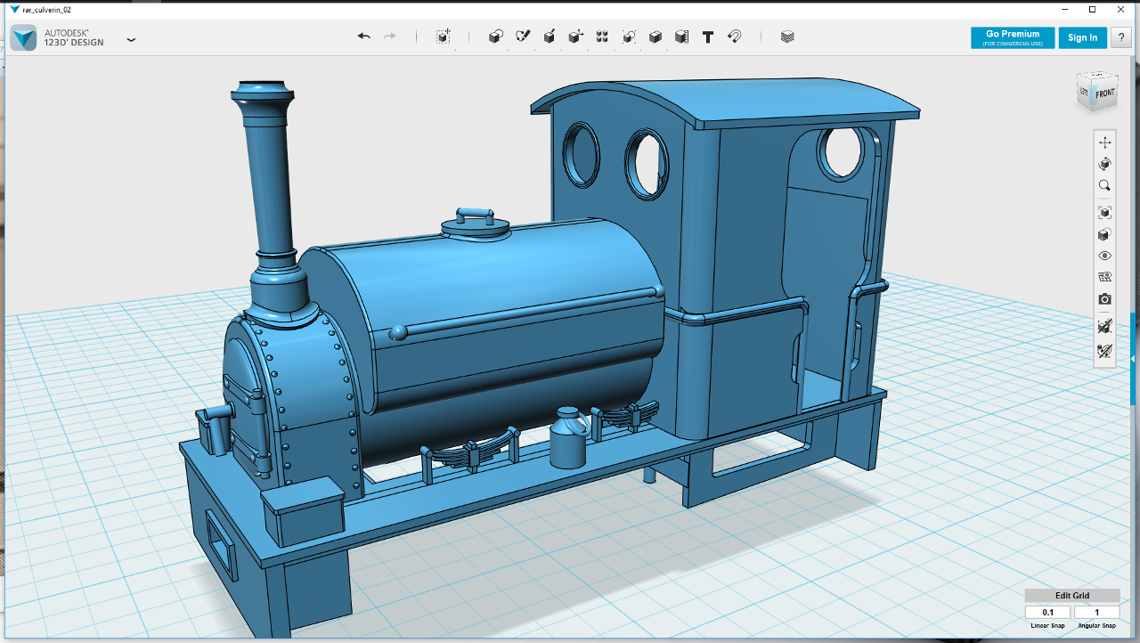This screenshot has width=1140, height=643.
Task: Click the Sign In button
Action: pyautogui.click(x=1082, y=37)
